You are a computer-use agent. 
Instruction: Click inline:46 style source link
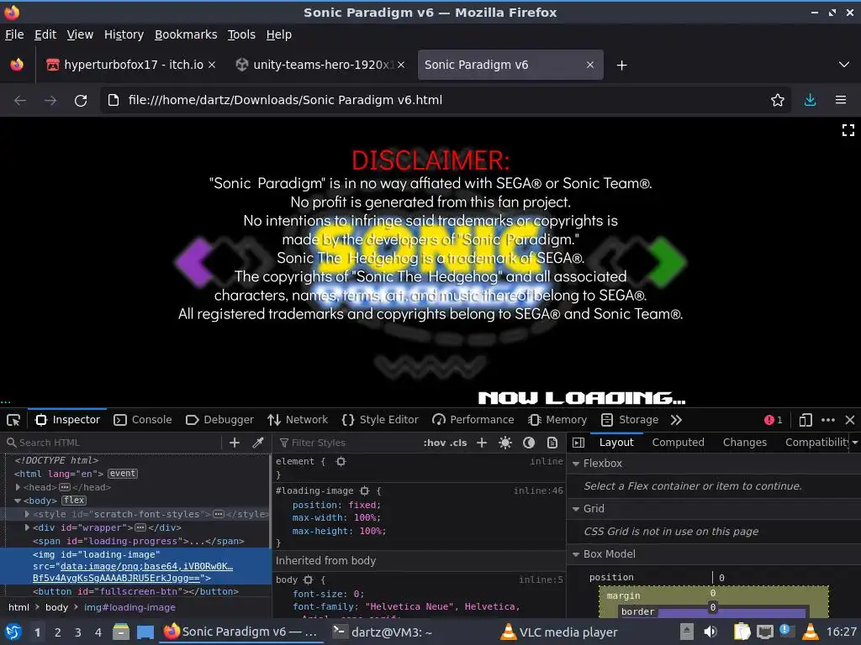click(x=538, y=490)
